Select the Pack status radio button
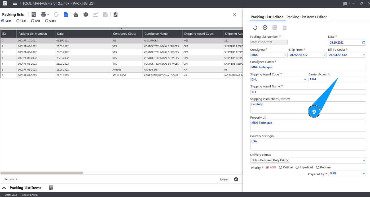The height and width of the screenshot is (197, 370). pos(18,21)
